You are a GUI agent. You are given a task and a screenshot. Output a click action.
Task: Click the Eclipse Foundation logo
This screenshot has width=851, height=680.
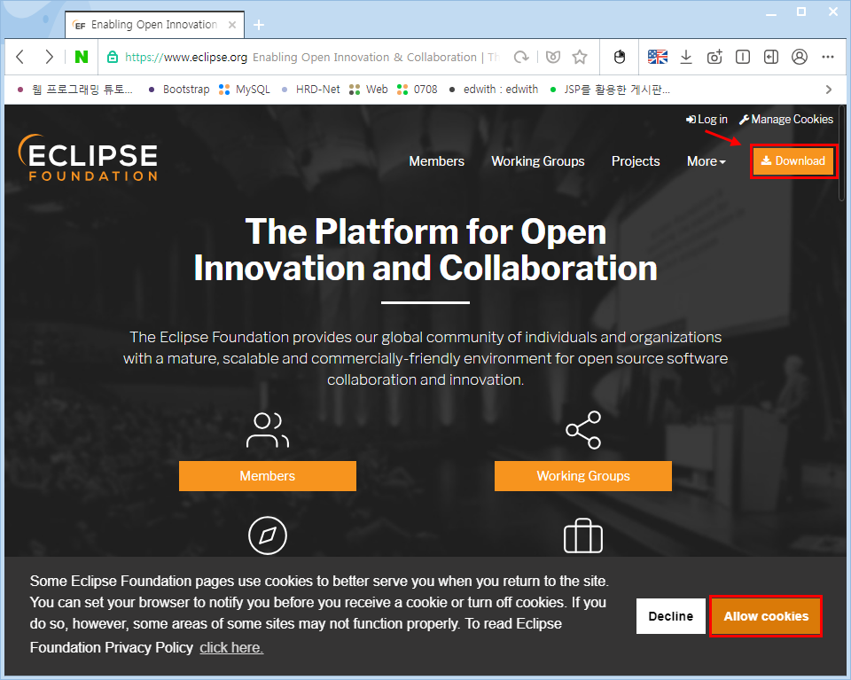(88, 158)
